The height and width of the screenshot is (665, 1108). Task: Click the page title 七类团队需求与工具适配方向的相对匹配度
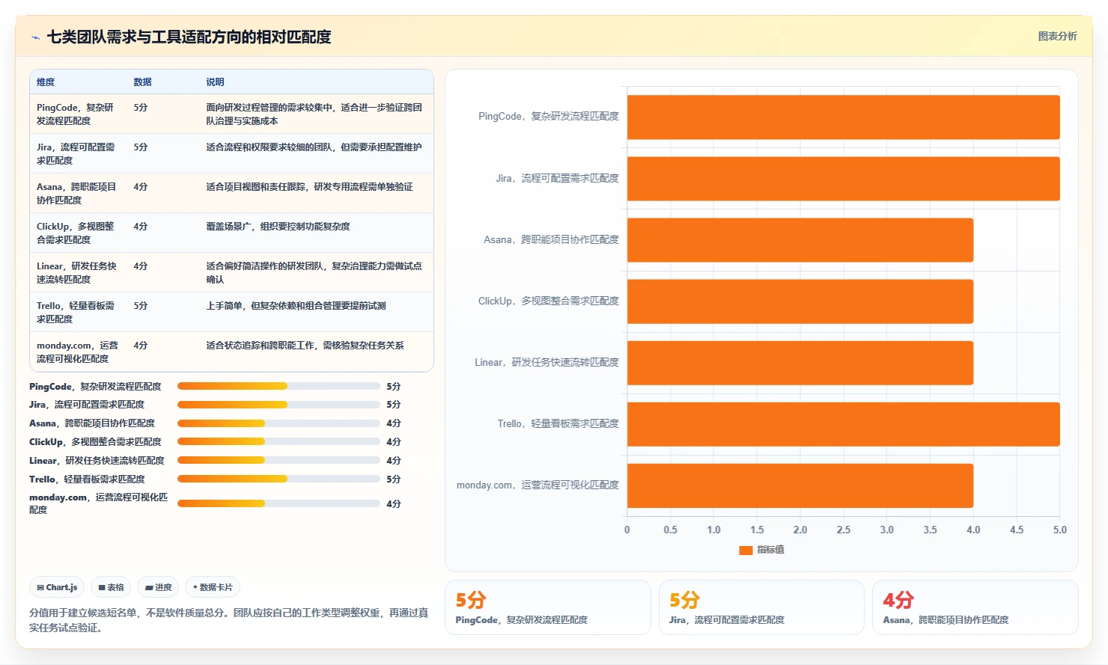pos(189,37)
